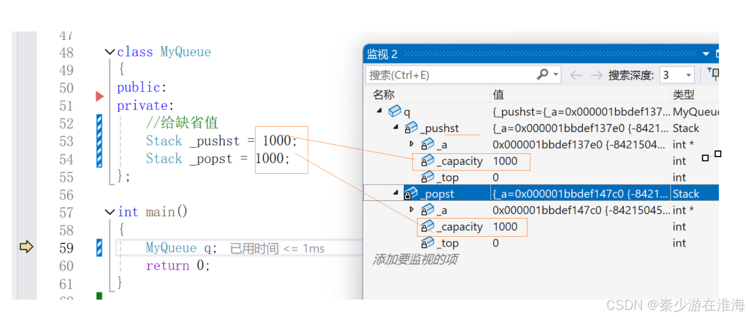Image resolution: width=747 pixels, height=317 pixels.
Task: Click the 搜索(Ctrl+E) search input field
Action: [450, 75]
